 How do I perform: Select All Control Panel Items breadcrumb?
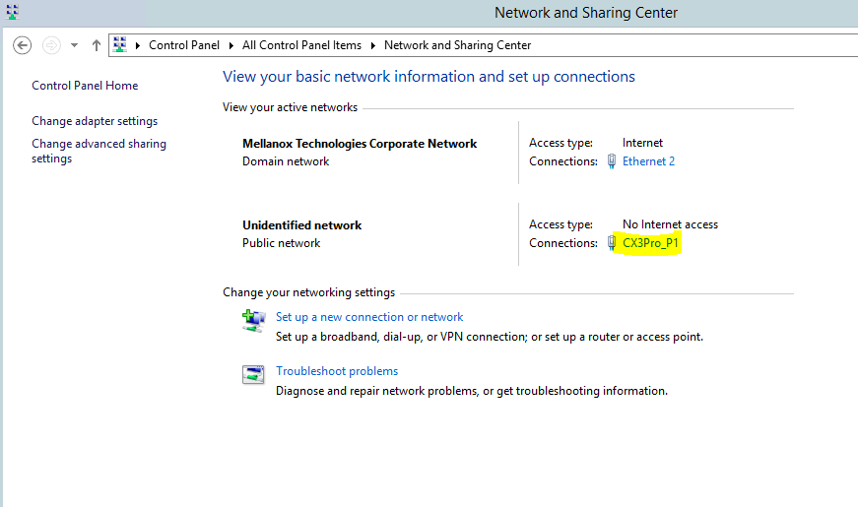click(301, 45)
